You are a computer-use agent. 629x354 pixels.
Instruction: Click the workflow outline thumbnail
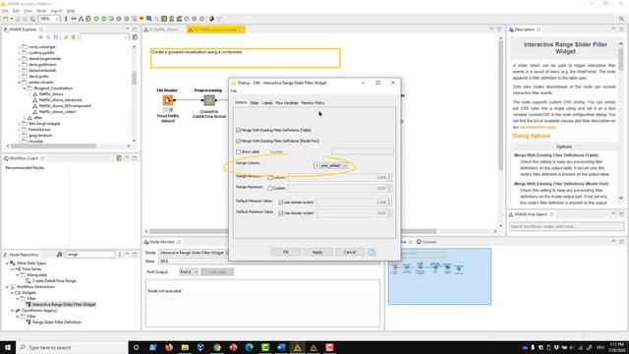click(439, 276)
